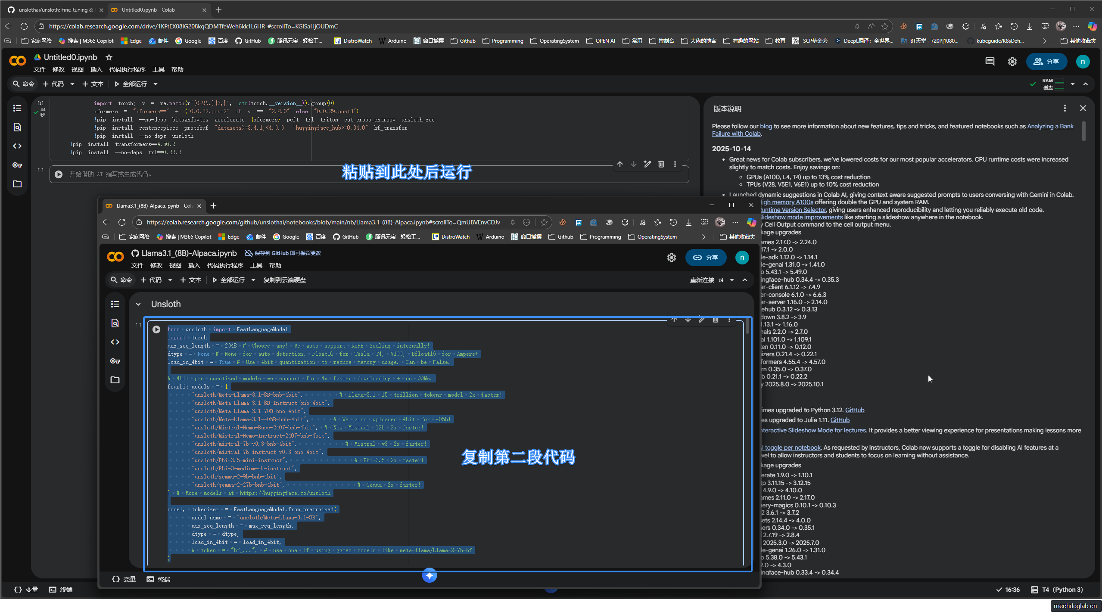Image resolution: width=1102 pixels, height=612 pixels.
Task: Star the Untitled0.ipynb notebook
Action: pos(109,57)
